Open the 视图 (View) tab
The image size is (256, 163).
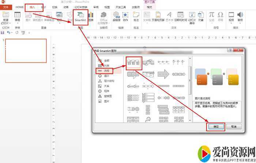pos(107,7)
